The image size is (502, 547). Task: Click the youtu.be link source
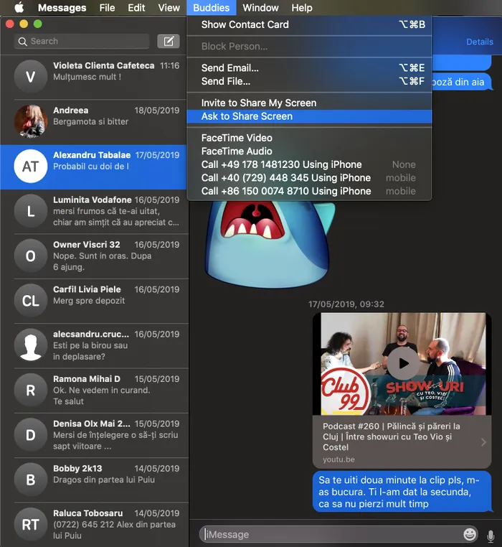point(338,459)
